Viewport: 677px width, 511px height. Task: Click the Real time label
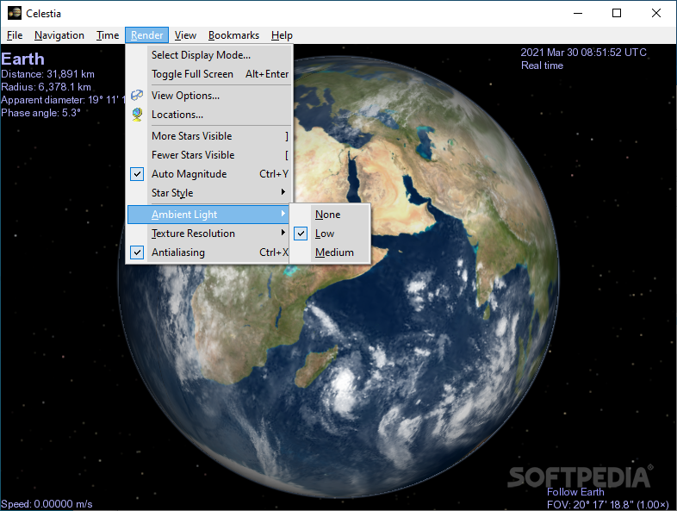point(542,65)
